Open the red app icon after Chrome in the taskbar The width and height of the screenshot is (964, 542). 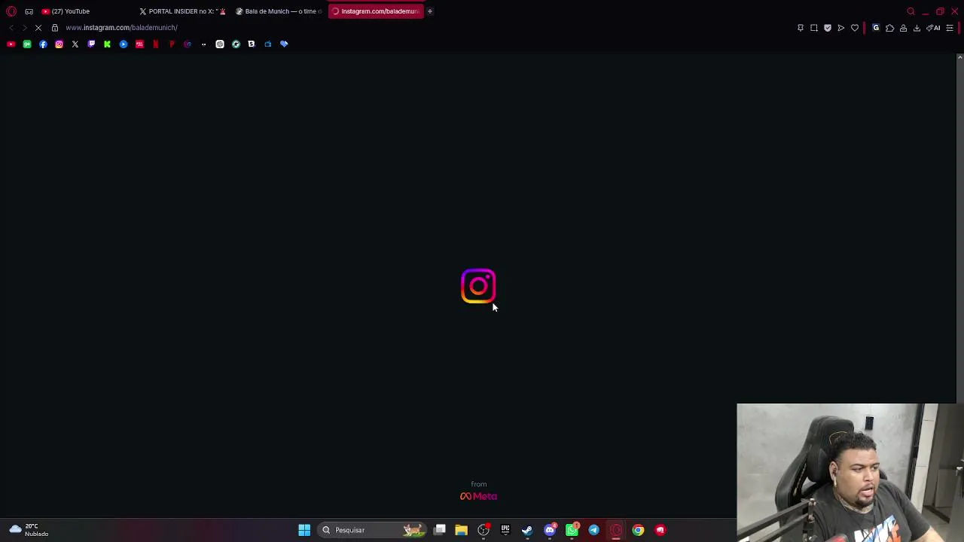coord(660,530)
